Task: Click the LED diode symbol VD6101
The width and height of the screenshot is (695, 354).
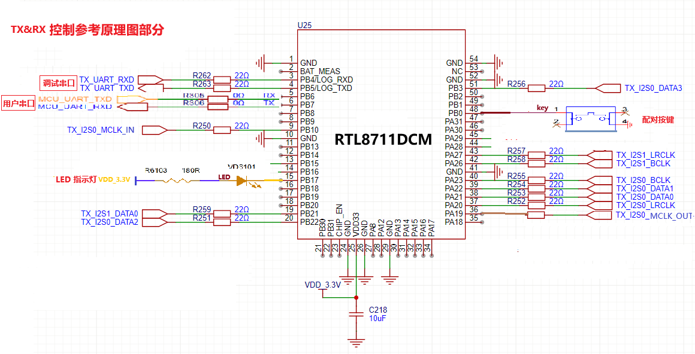Action: point(241,181)
